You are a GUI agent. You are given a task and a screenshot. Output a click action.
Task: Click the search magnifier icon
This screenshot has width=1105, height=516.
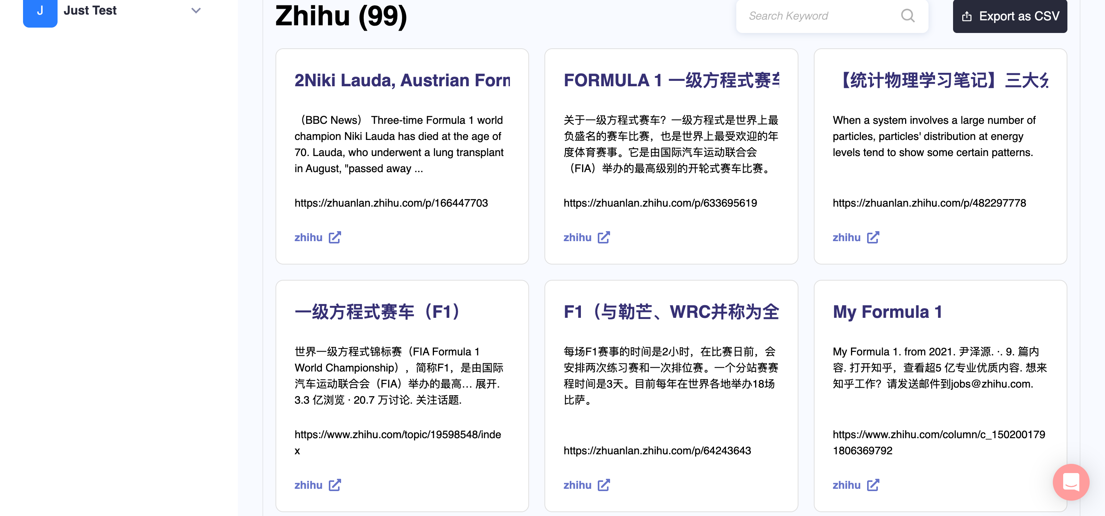pyautogui.click(x=907, y=16)
